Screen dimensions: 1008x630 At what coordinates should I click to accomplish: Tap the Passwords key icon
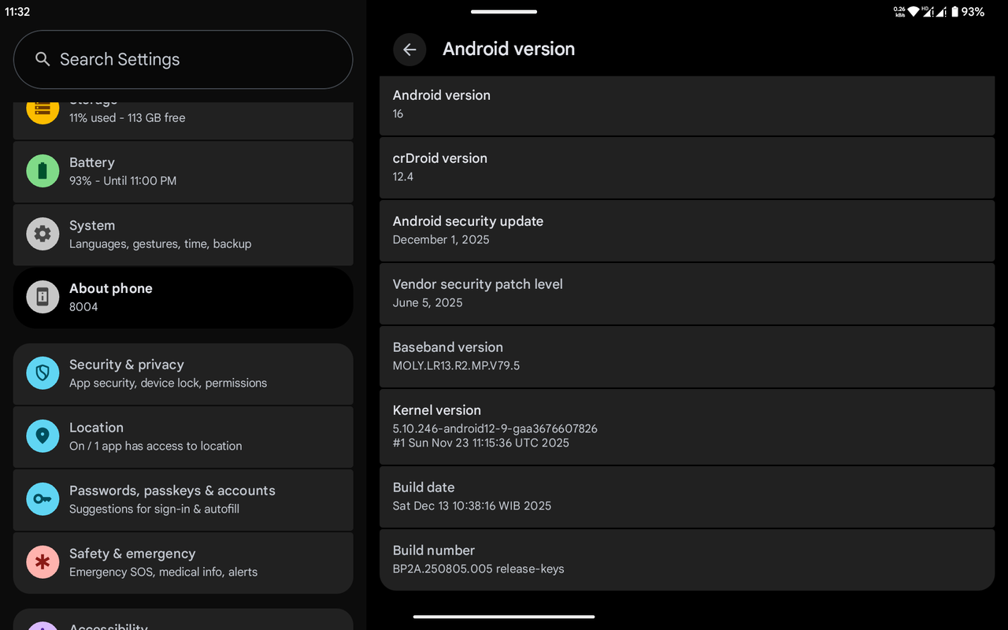point(43,499)
